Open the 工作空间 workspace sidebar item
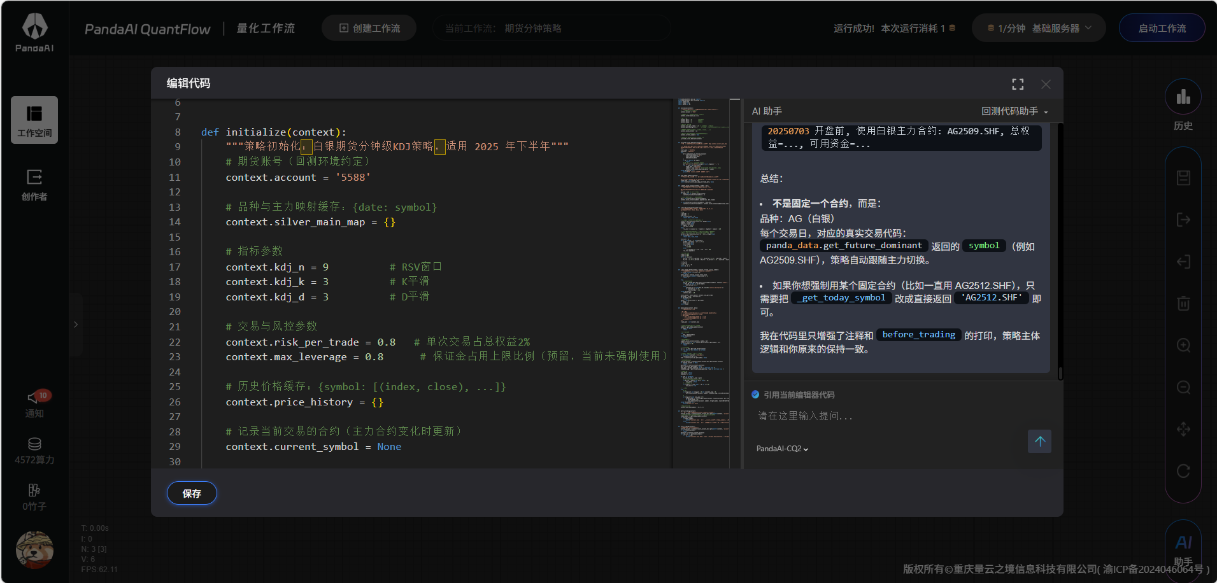The image size is (1217, 583). click(x=34, y=120)
